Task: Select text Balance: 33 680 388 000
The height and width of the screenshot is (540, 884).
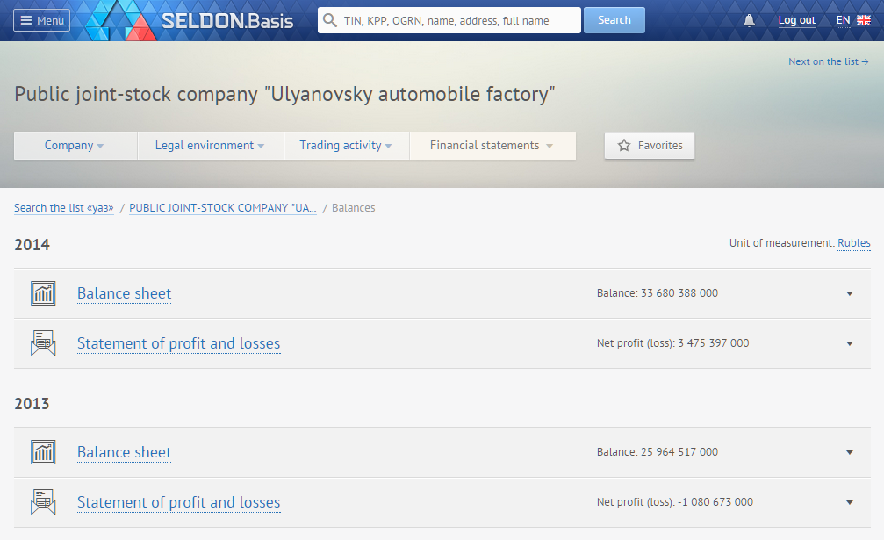Action: pyautogui.click(x=658, y=293)
